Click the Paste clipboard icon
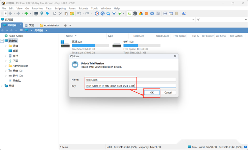Screen dimensions: 248x150 (66, 14)
